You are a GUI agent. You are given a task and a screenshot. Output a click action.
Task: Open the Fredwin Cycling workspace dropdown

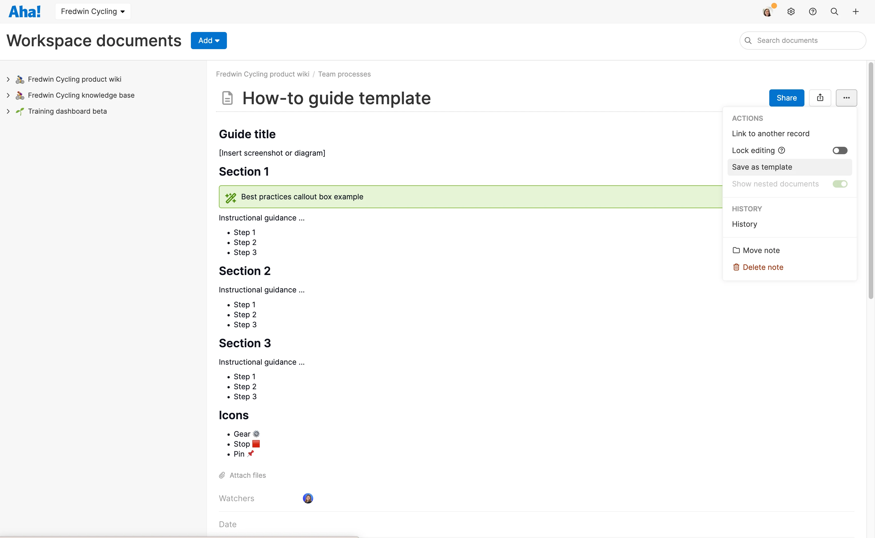pyautogui.click(x=92, y=11)
